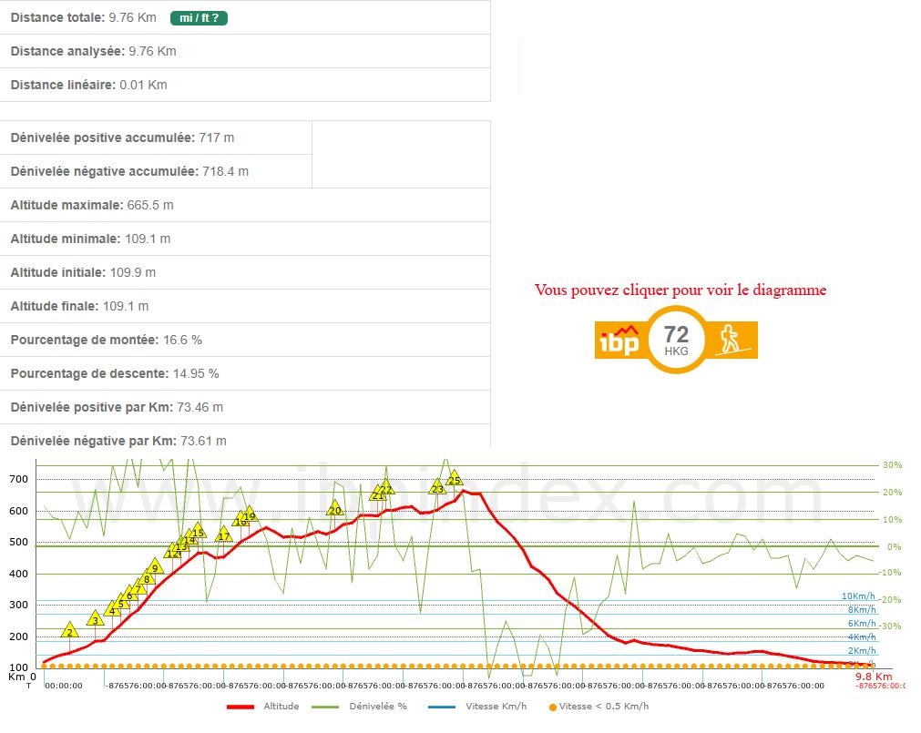Open the IBP 72 HKG index badge
Screen dimensions: 921x733
pyautogui.click(x=676, y=340)
